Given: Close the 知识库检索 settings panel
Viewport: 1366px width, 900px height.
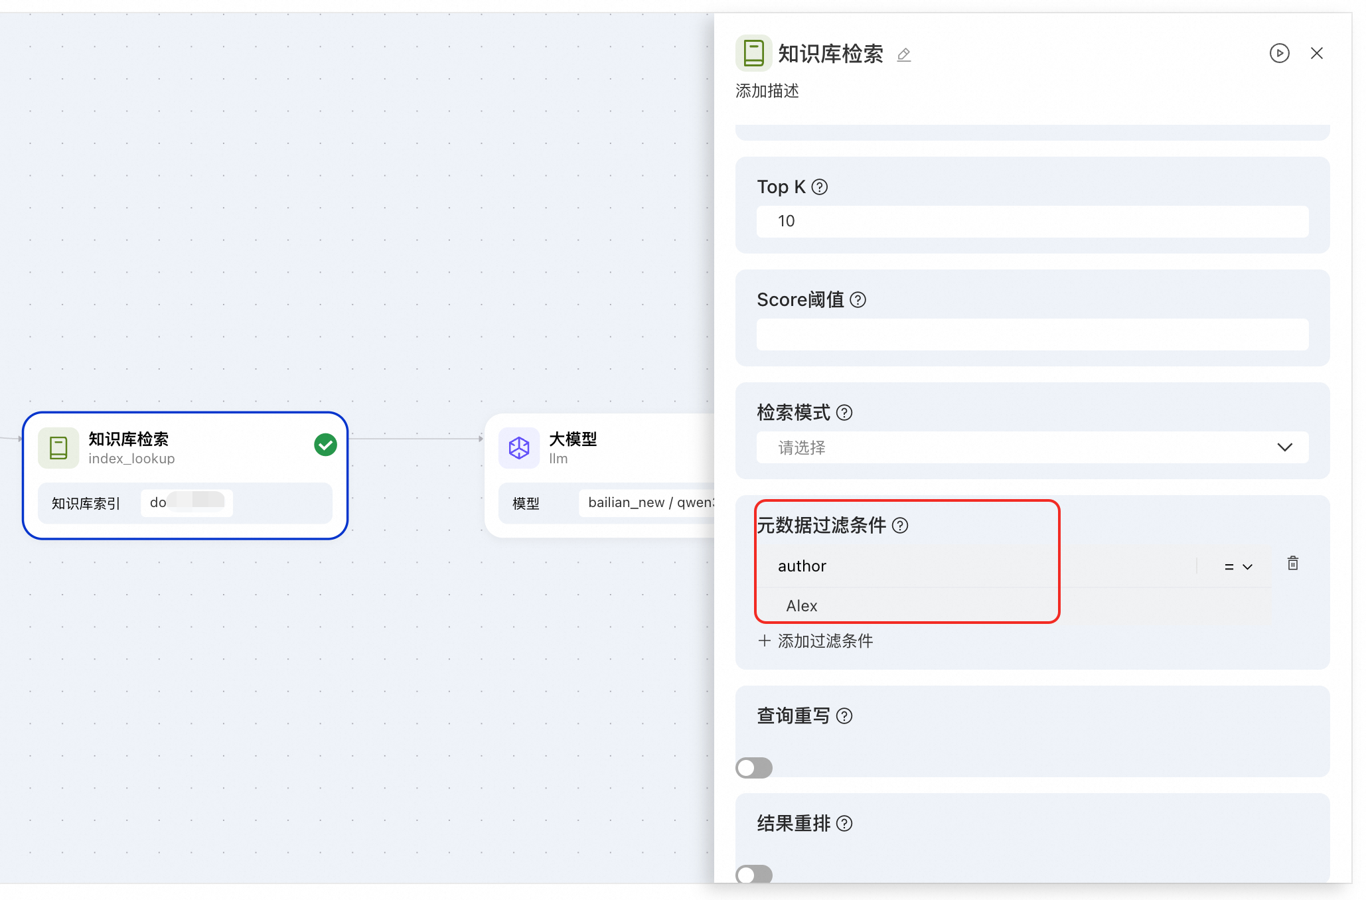Looking at the screenshot, I should tap(1317, 53).
